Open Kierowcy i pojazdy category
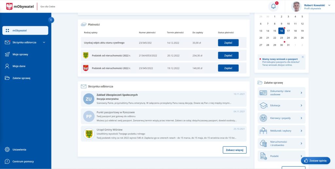Screen dimensions: 335x169 coord(281,118)
